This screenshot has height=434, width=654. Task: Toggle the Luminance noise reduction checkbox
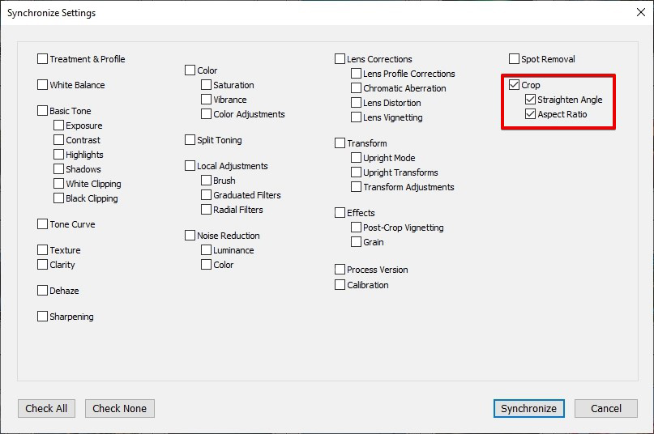coord(207,250)
